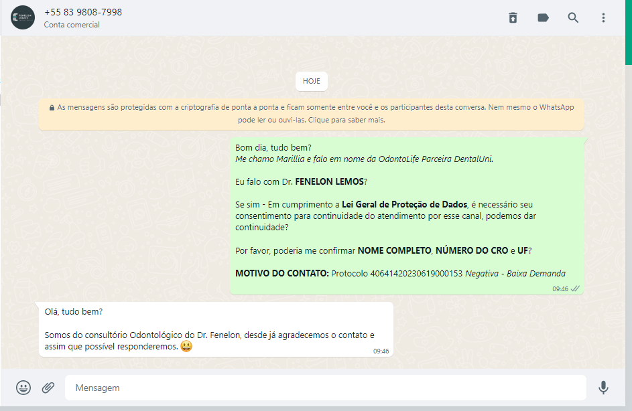Viewport: 632px width, 411px height.
Task: Click 'Olá, tudo bem?' in the received message
Action: [73, 311]
